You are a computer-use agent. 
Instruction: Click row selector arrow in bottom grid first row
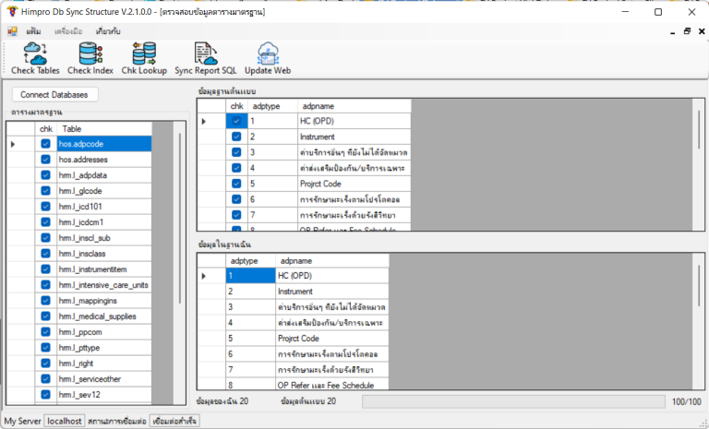[204, 276]
